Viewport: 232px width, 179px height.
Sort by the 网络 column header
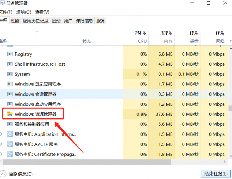pyautogui.click(x=214, y=37)
